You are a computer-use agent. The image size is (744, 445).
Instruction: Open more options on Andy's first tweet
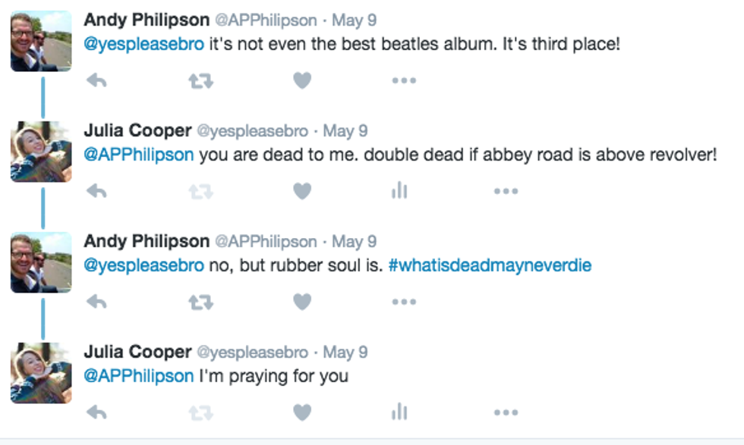(404, 80)
